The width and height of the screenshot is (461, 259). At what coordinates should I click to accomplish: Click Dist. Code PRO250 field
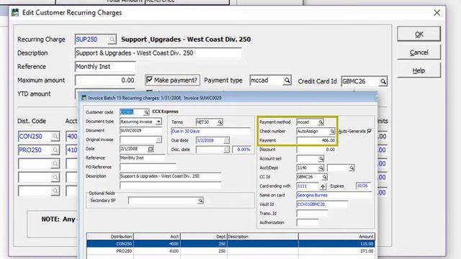coord(35,150)
